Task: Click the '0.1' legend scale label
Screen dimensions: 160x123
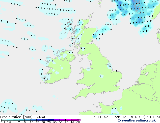Action: click(x=3, y=122)
